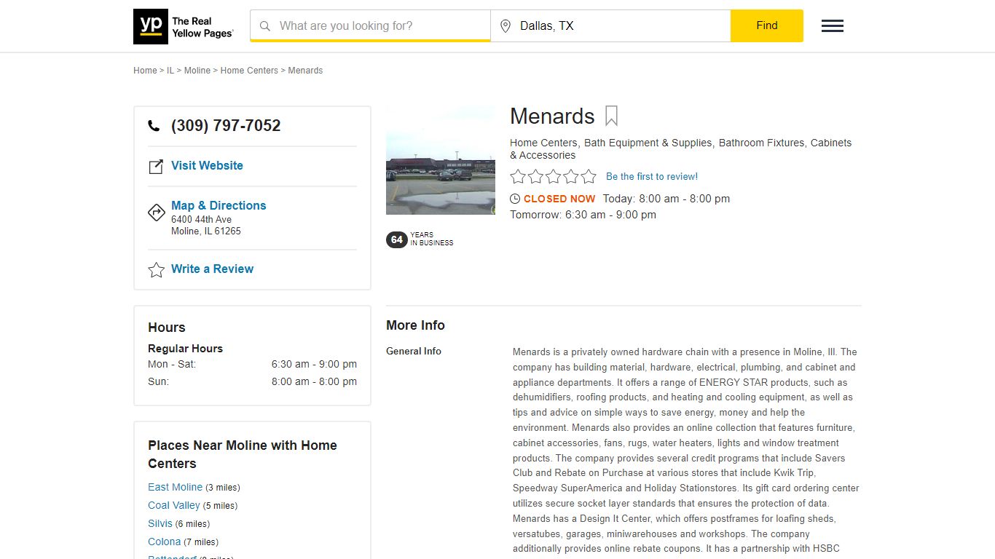This screenshot has width=995, height=559.
Task: Open the Home Centers category link
Action: tap(543, 143)
